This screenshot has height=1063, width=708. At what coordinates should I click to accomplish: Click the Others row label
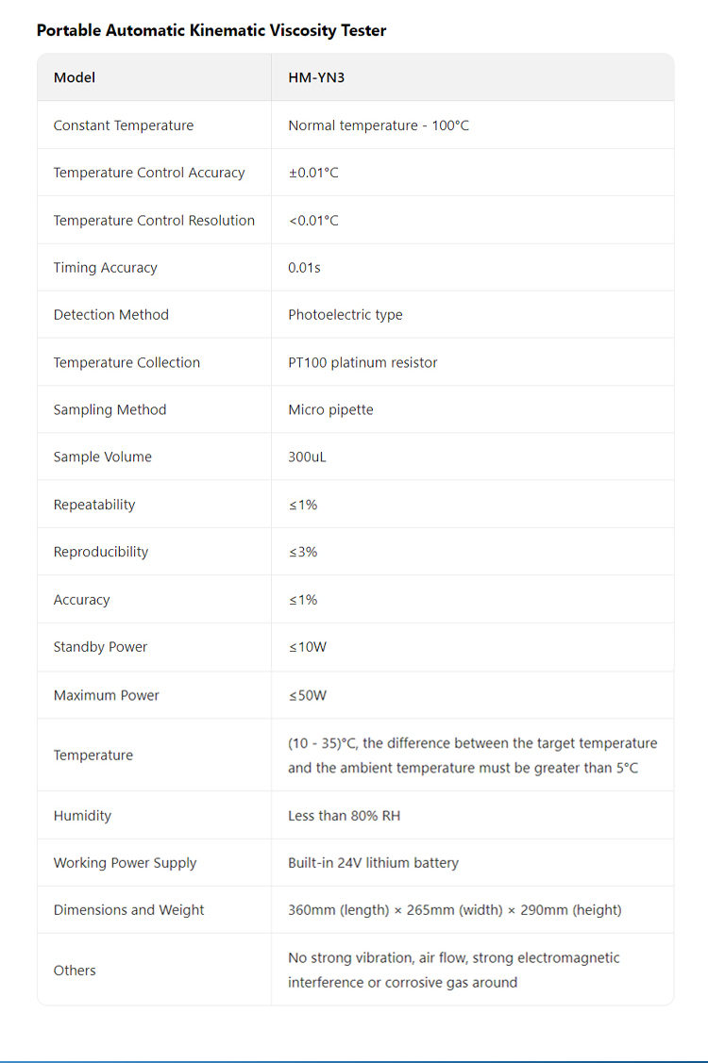pos(75,970)
